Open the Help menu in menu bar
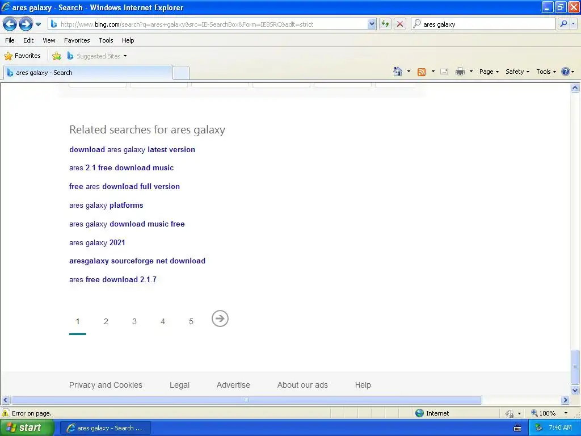Viewport: 581px width, 436px height. point(128,40)
